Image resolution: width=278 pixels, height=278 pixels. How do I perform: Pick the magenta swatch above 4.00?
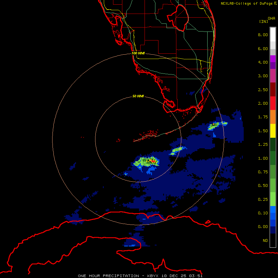coord(273,59)
